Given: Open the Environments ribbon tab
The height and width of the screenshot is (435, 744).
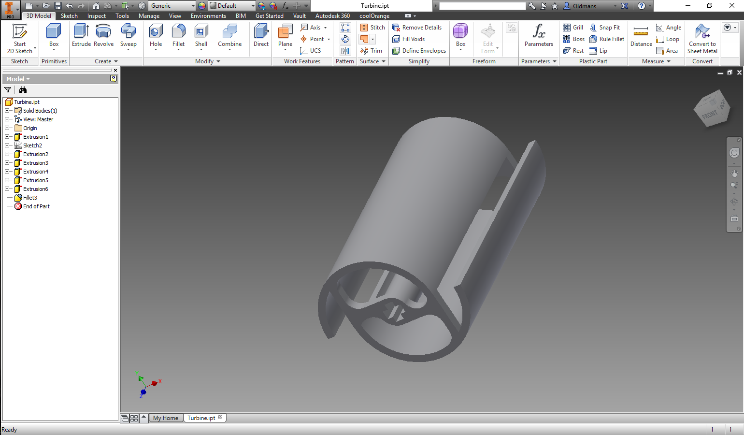Looking at the screenshot, I should coord(208,16).
